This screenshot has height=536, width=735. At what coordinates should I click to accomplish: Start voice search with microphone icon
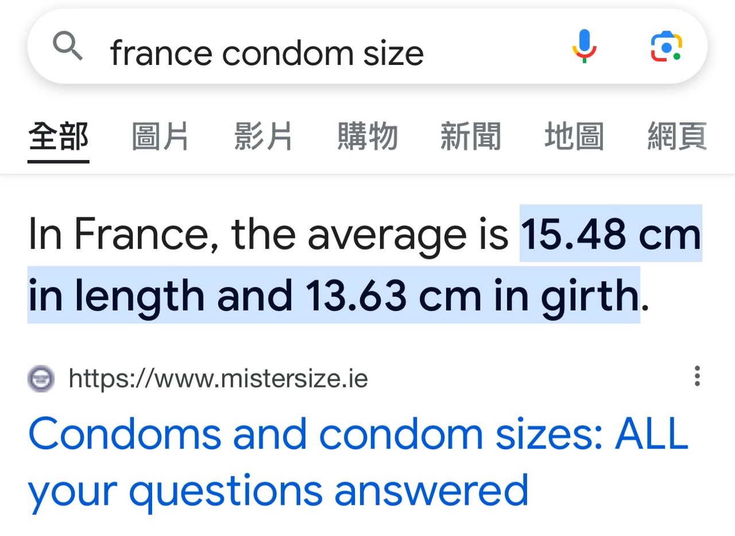pos(585,46)
